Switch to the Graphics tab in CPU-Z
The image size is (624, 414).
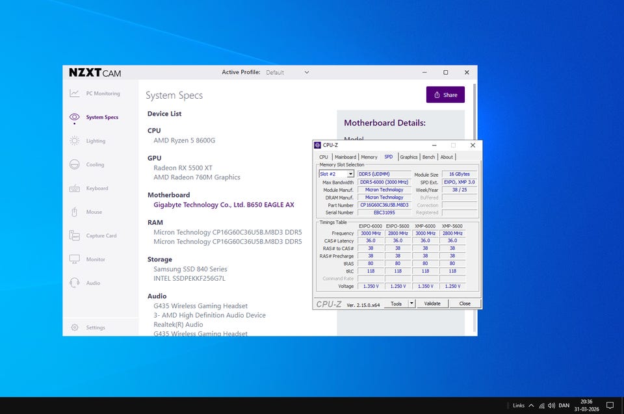(x=409, y=157)
